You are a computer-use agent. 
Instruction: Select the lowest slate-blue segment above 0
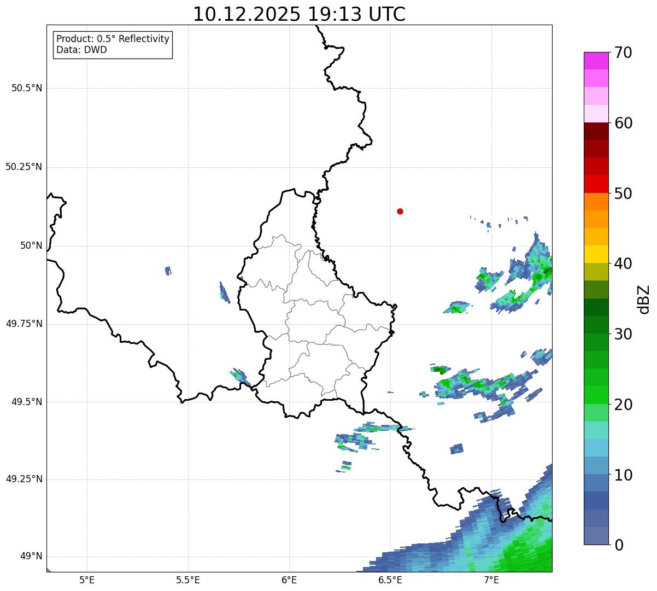coord(596,536)
